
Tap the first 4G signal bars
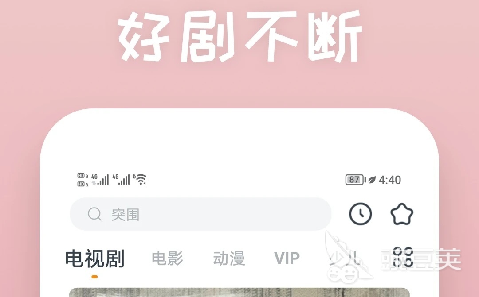point(100,180)
